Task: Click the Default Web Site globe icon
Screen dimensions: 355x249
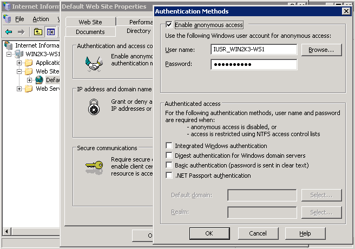Action: point(39,80)
